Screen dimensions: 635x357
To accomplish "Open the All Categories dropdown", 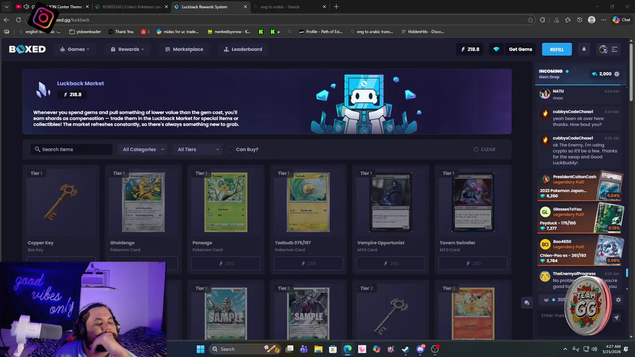I will 143,149.
